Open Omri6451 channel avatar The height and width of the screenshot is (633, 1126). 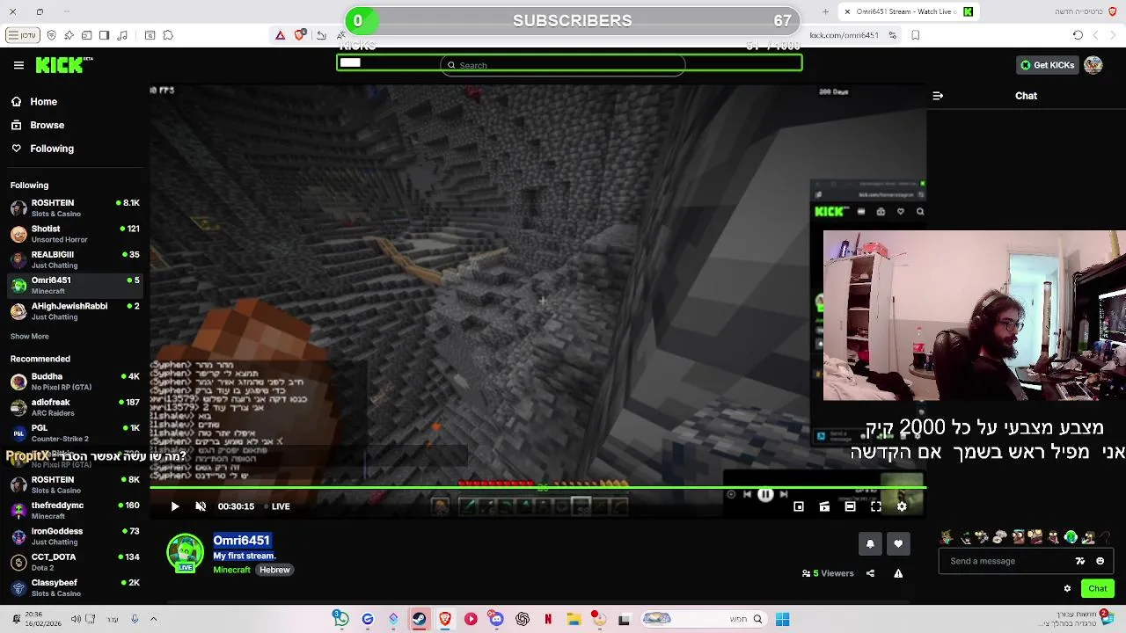coord(185,553)
